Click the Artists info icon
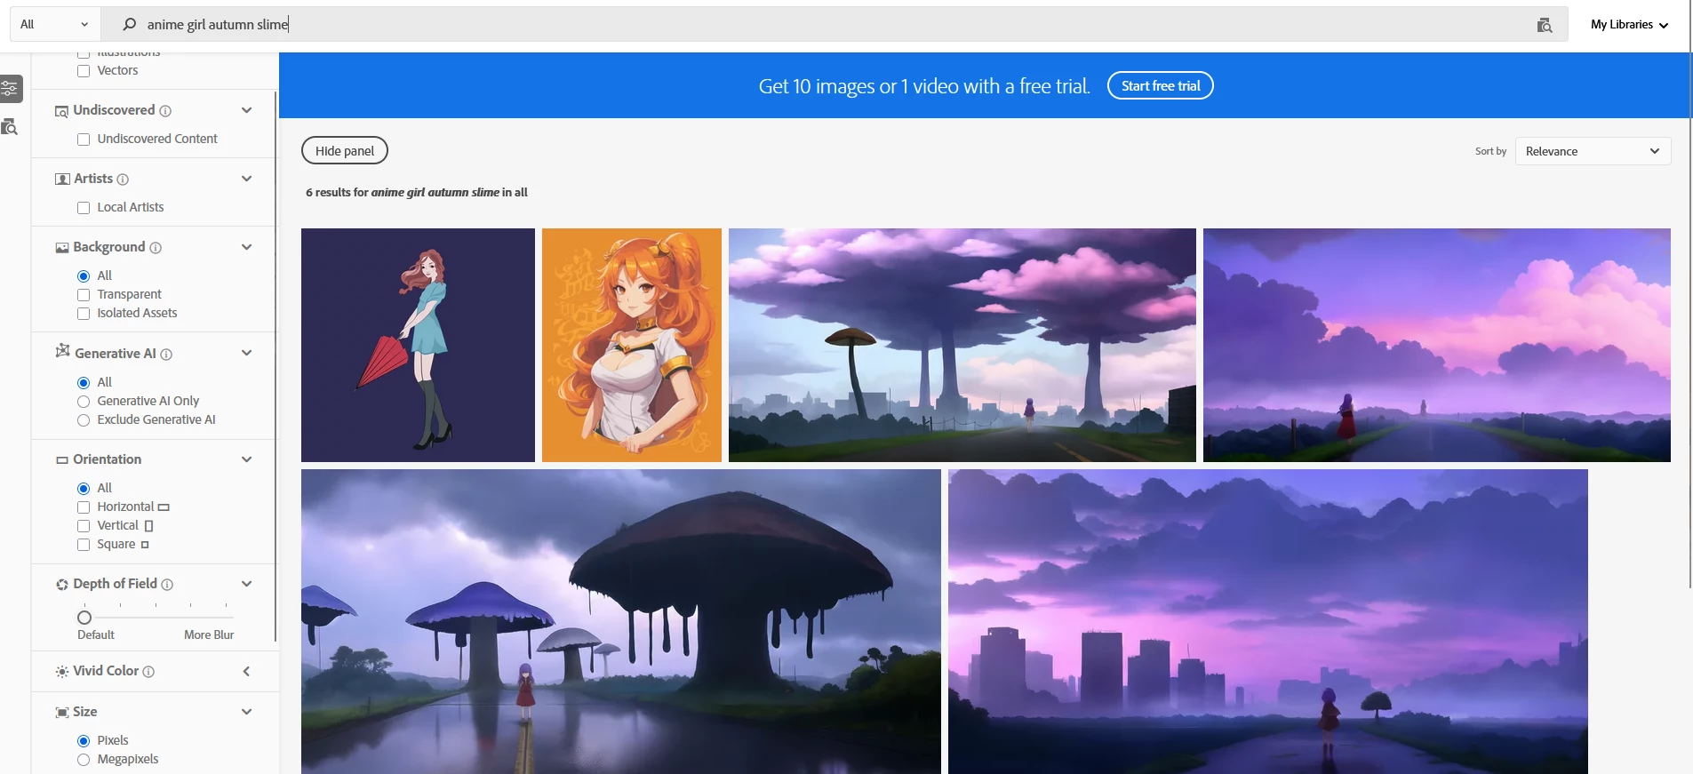The height and width of the screenshot is (774, 1693). [123, 180]
